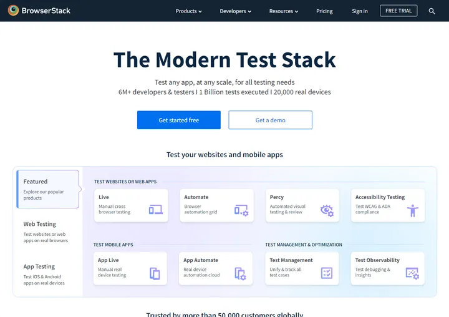Open the Test Management title

tap(291, 260)
